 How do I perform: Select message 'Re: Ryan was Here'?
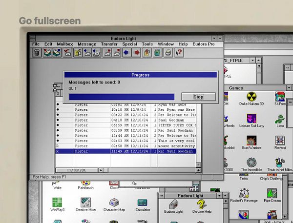pos(126,109)
